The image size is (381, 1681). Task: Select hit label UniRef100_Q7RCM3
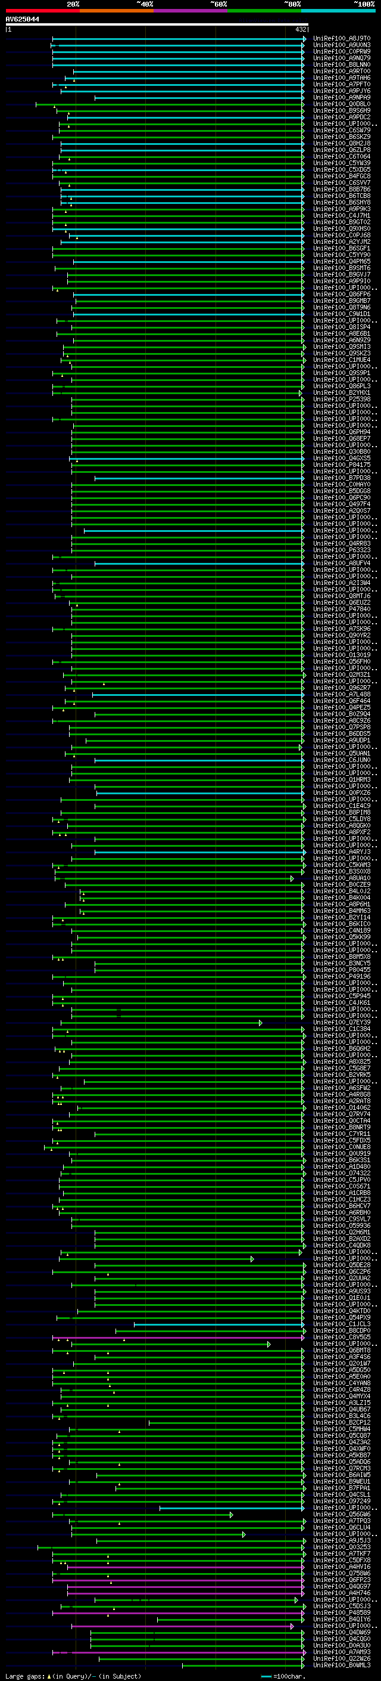coord(342,1468)
